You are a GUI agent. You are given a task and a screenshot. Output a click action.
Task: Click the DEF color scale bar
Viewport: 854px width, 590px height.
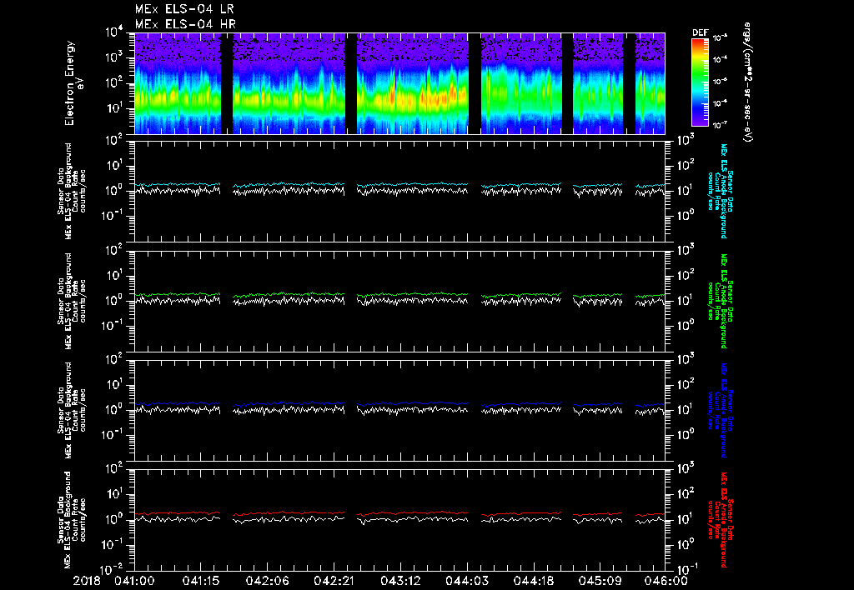coord(700,82)
